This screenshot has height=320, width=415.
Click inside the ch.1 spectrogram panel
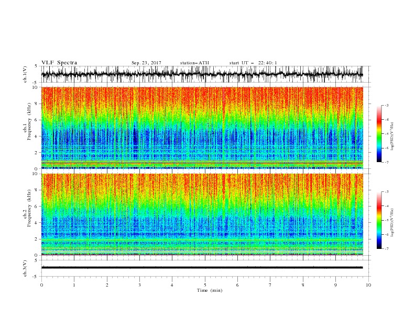coord(202,128)
